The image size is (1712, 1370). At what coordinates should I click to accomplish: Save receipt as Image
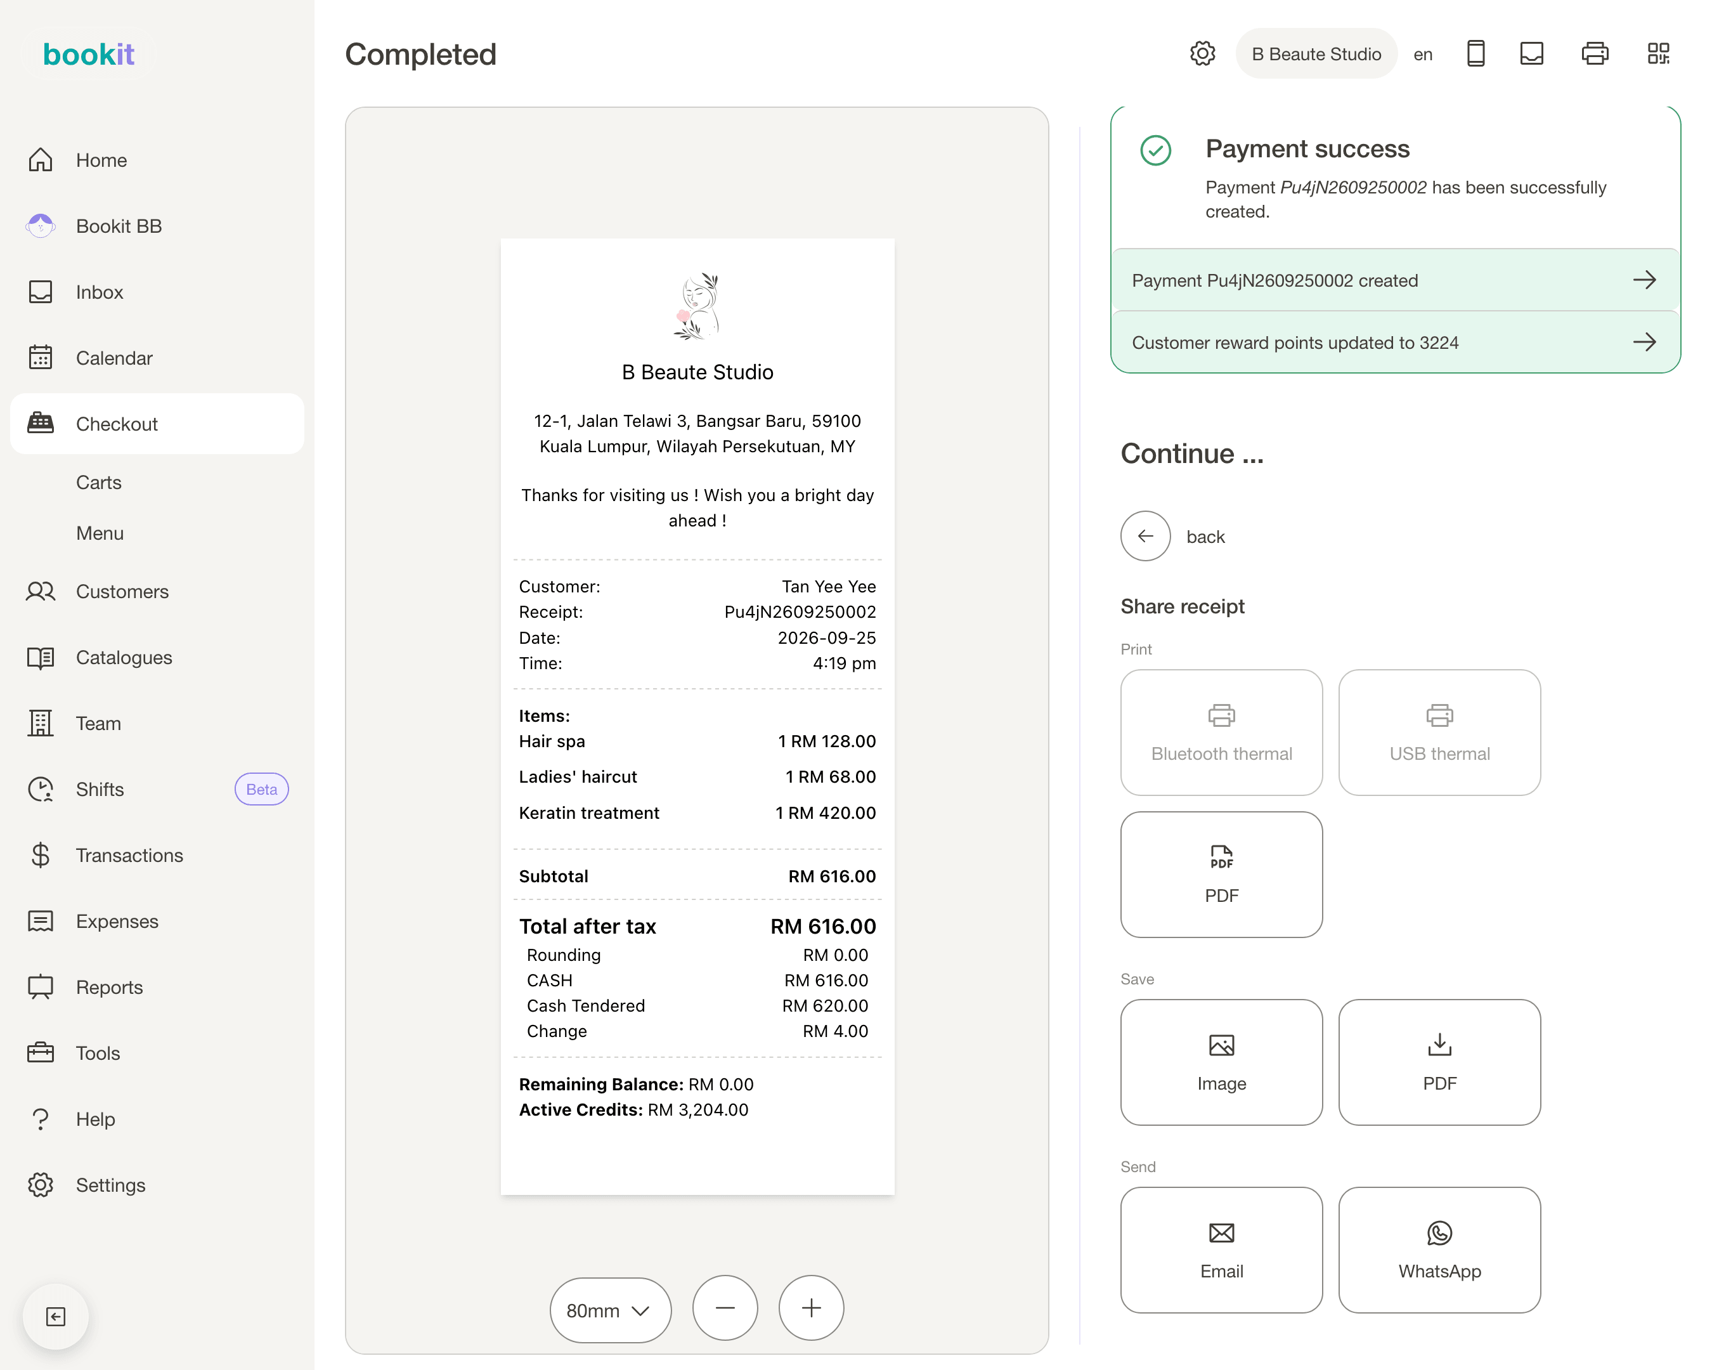[x=1221, y=1062]
